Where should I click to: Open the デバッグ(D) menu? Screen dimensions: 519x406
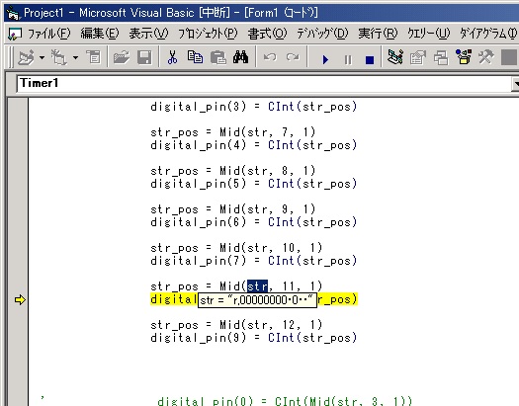click(322, 34)
